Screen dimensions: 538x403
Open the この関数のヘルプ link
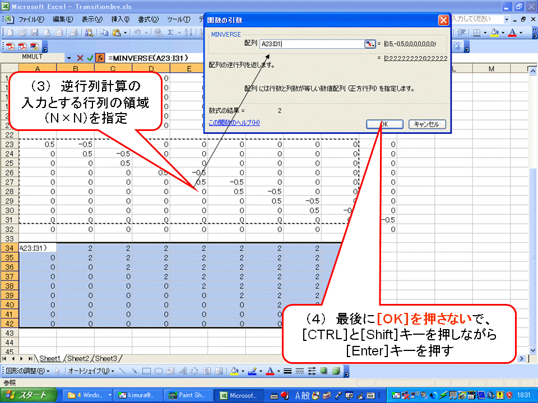(x=234, y=122)
